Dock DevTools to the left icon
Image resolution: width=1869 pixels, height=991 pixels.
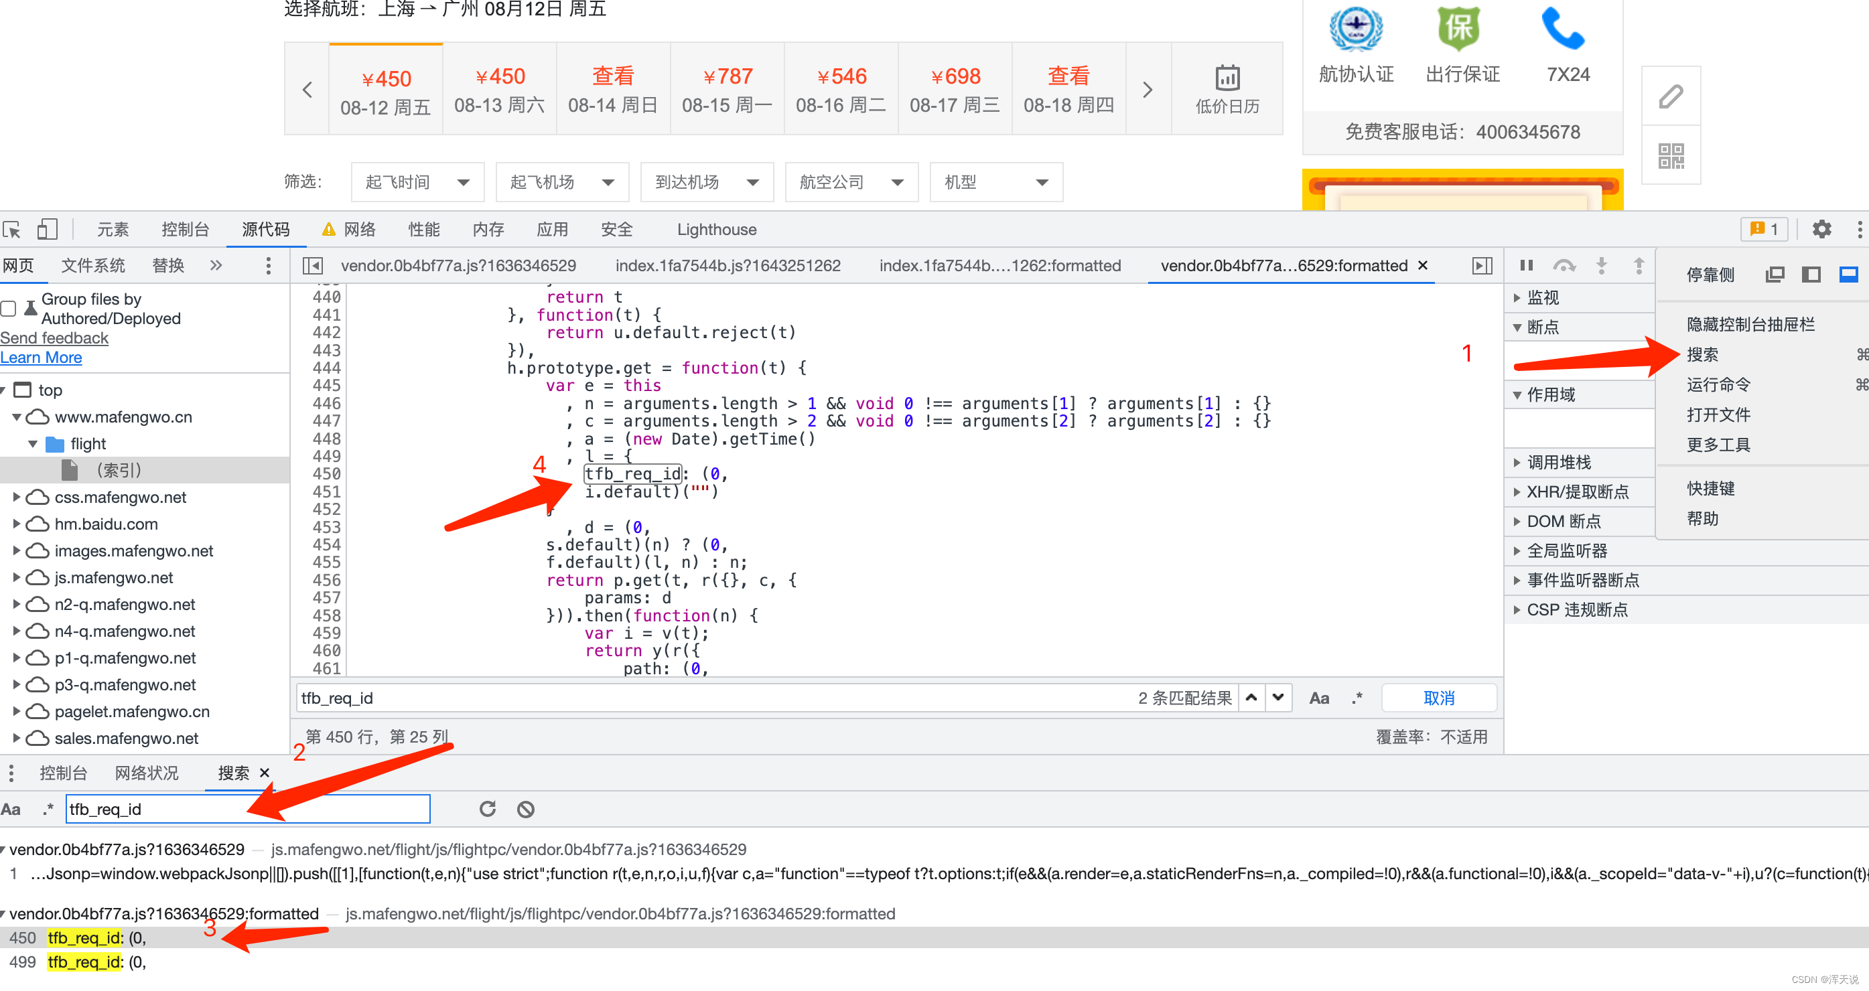tap(1811, 275)
